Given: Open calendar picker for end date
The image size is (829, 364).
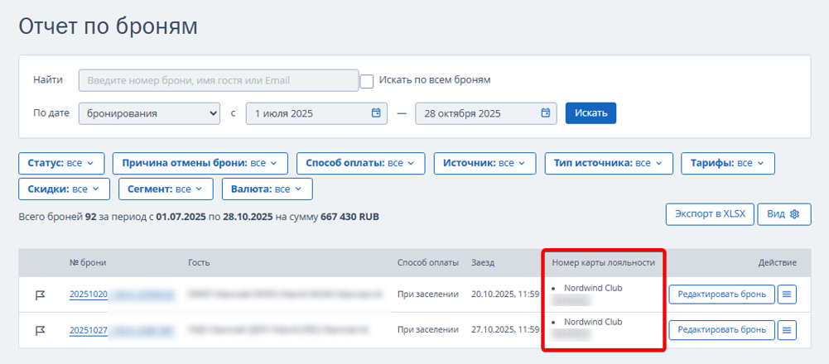Looking at the screenshot, I should pos(545,113).
